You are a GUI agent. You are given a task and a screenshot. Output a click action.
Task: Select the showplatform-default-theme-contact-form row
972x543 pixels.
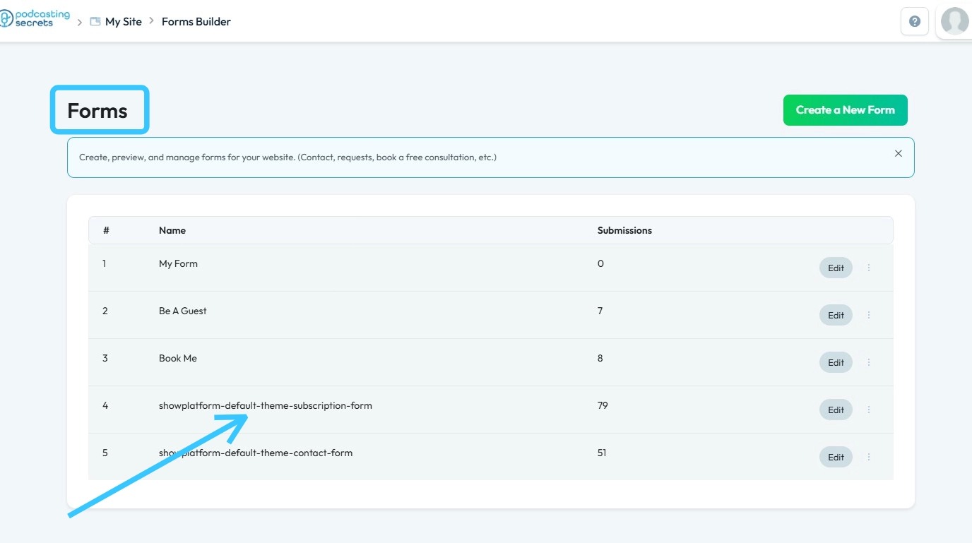(x=256, y=453)
